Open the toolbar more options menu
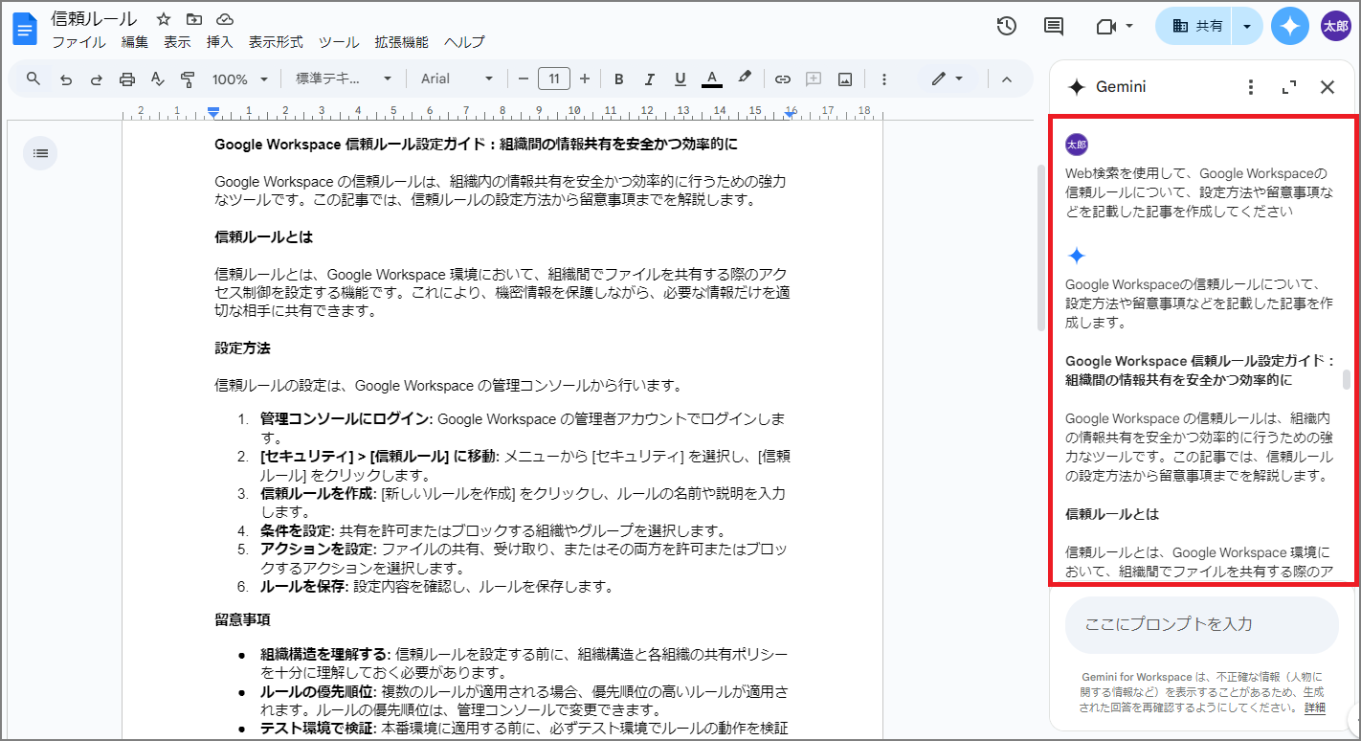Image resolution: width=1361 pixels, height=741 pixels. click(884, 79)
